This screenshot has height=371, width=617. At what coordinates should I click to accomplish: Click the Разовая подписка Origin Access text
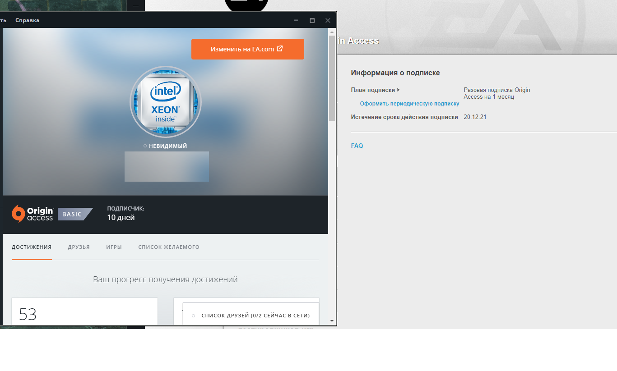click(x=497, y=93)
